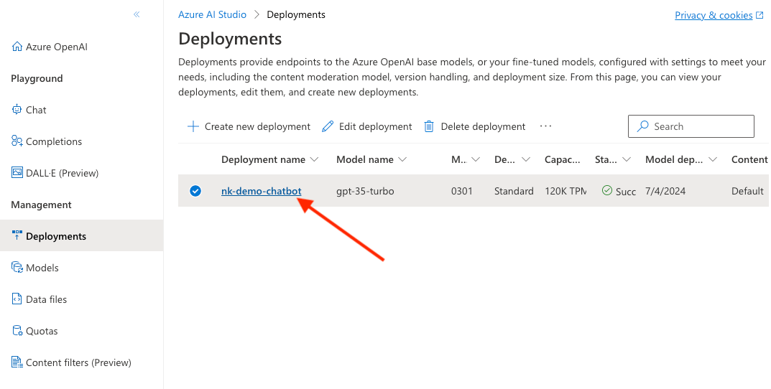This screenshot has width=771, height=389.
Task: Open Model name column sort dropdown
Action: click(x=402, y=159)
